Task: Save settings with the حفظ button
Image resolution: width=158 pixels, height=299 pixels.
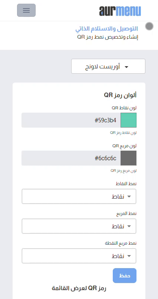Action: click(125, 276)
